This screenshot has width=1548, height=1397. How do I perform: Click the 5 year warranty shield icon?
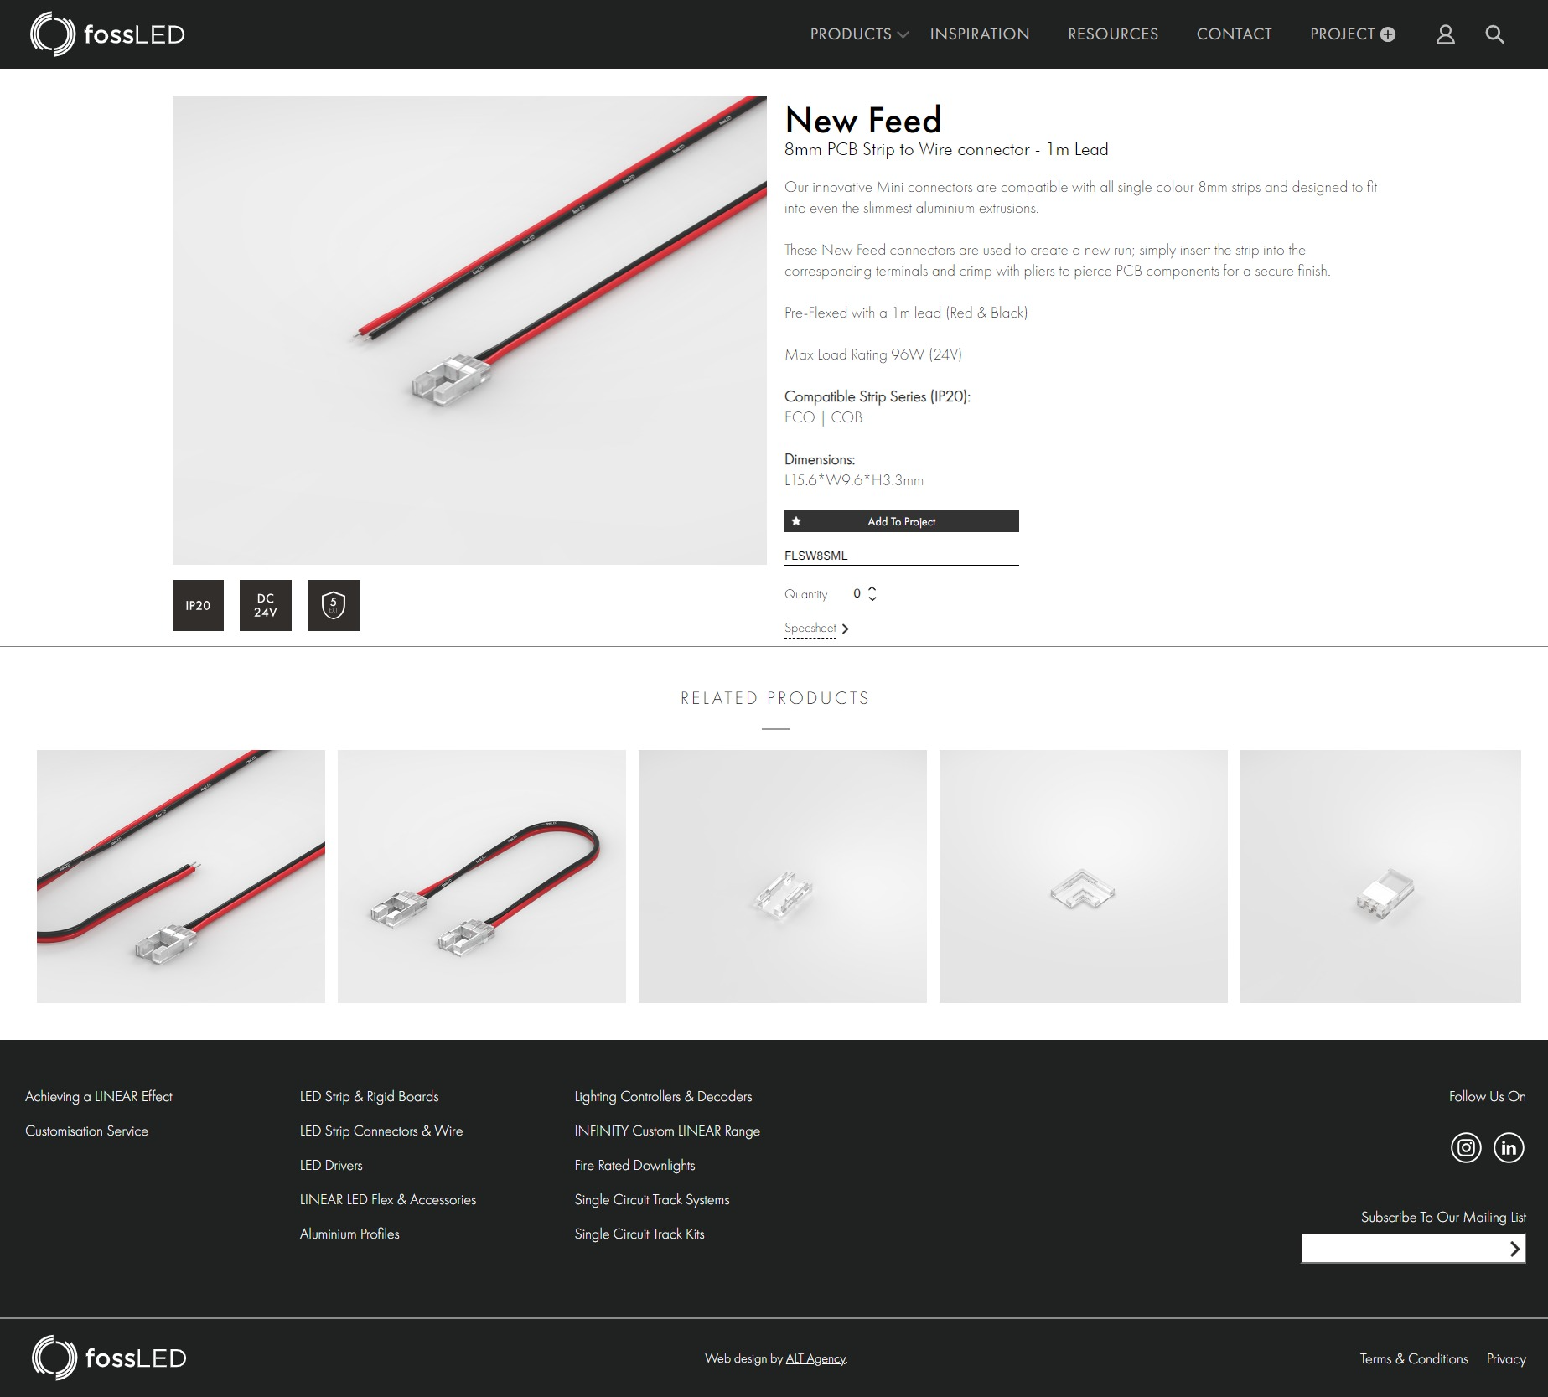click(334, 605)
